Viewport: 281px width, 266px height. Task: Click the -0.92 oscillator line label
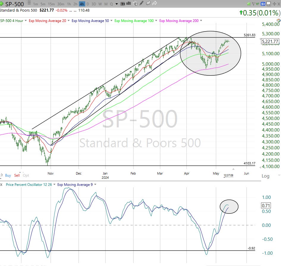pos(252,248)
